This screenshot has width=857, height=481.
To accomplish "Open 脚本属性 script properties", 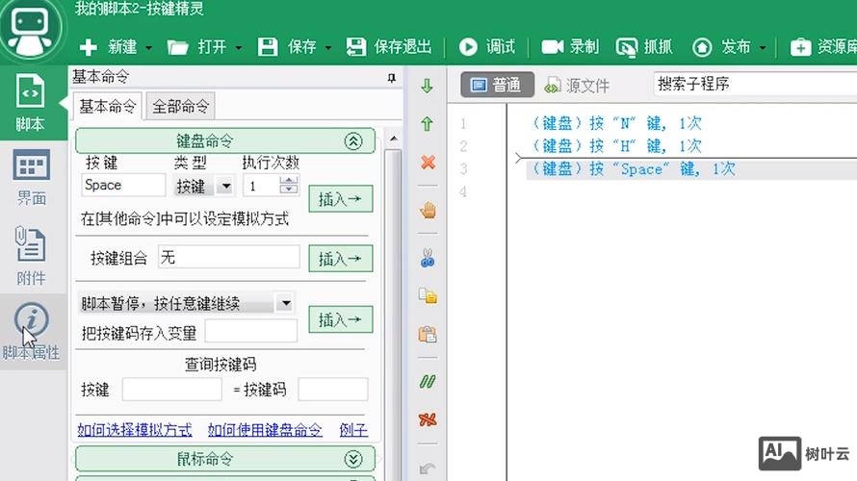I will pyautogui.click(x=31, y=332).
